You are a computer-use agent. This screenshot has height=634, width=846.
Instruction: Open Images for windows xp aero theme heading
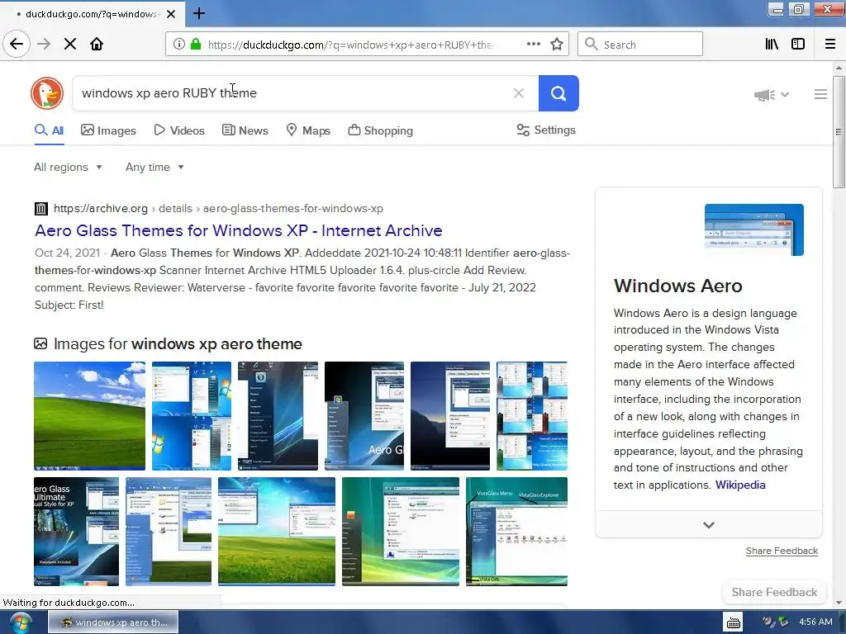click(x=178, y=344)
